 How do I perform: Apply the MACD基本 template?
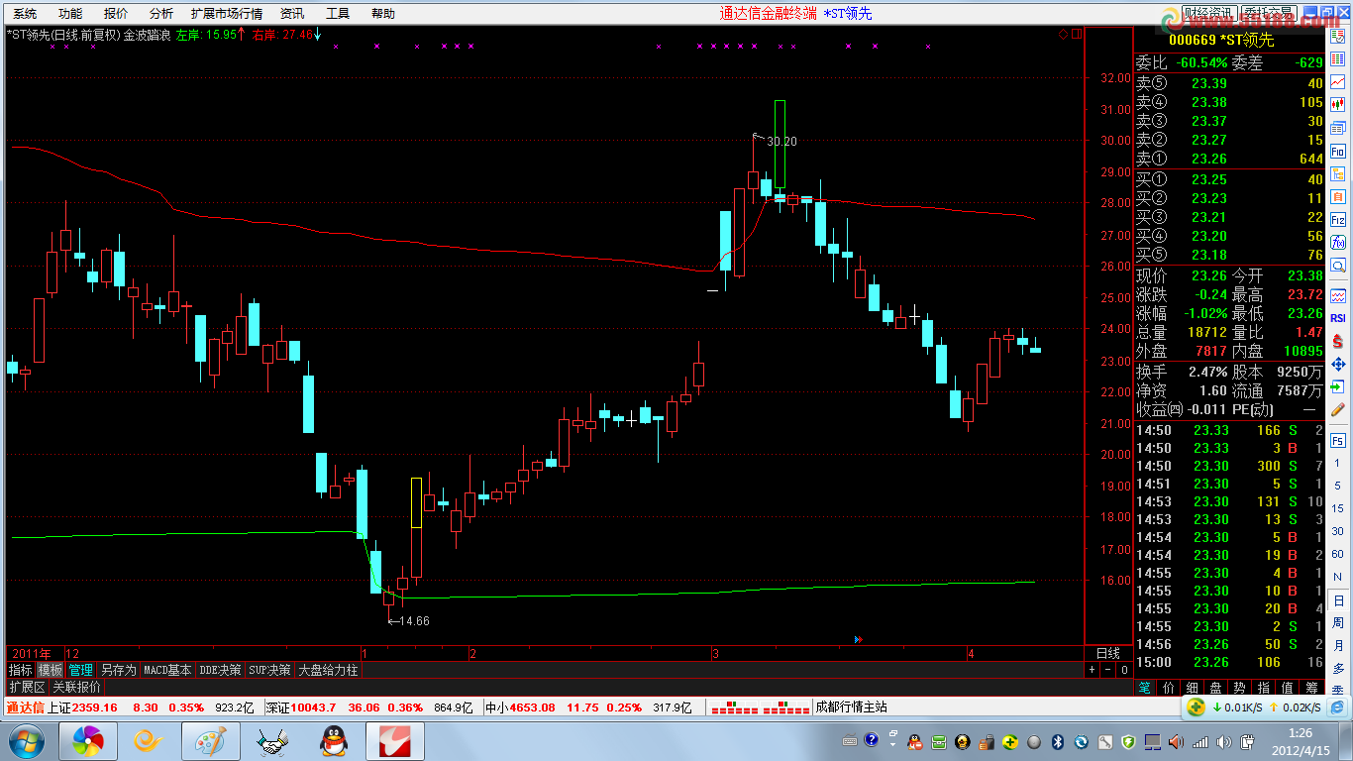coord(167,670)
